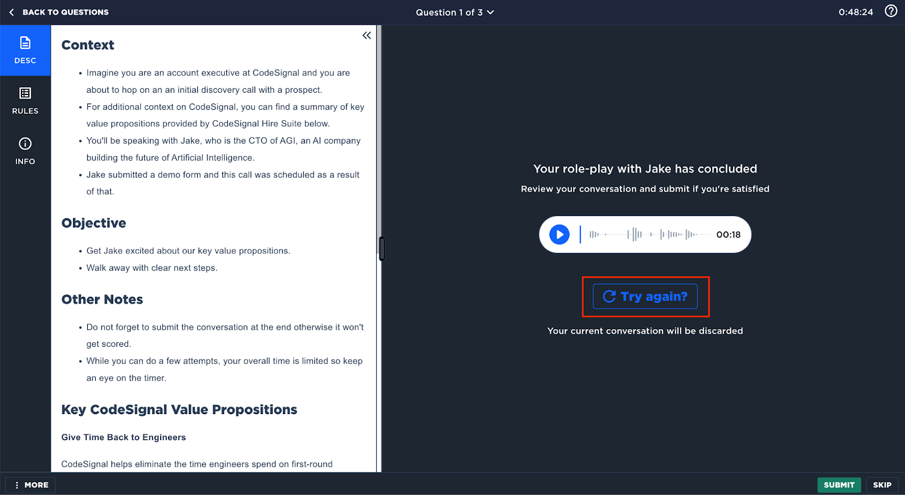The height and width of the screenshot is (495, 905).
Task: Click the Objective heading
Action: click(x=94, y=223)
